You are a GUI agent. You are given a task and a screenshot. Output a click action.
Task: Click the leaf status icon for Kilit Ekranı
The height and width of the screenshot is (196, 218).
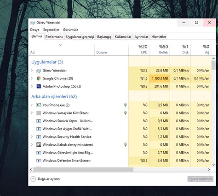tap(126, 113)
